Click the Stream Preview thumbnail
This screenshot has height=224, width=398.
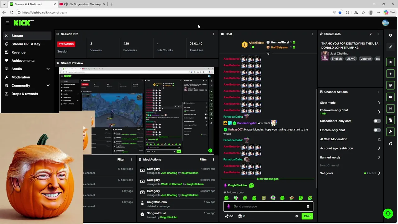137,110
